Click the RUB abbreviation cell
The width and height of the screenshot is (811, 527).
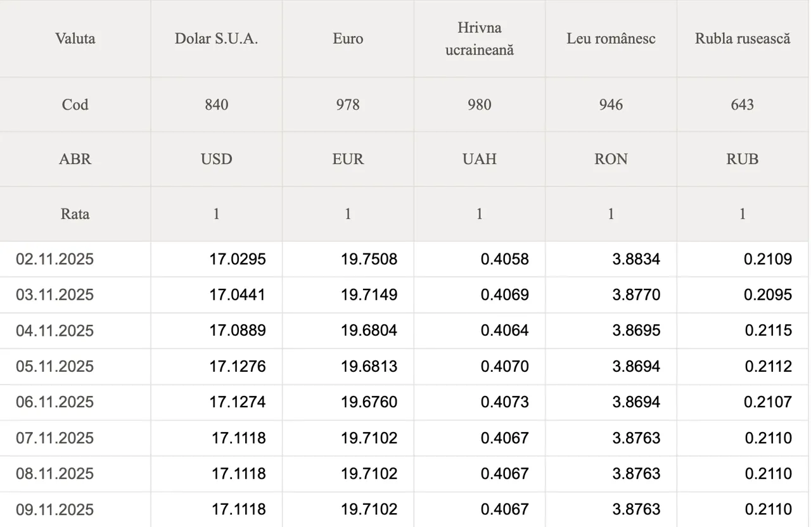[x=743, y=159]
